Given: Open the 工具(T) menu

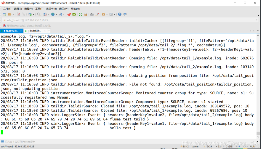Looking at the screenshot, I should pos(39,9).
